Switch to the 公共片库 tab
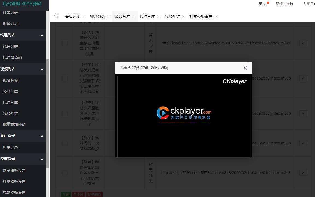This screenshot has height=197, width=315. [x=122, y=16]
